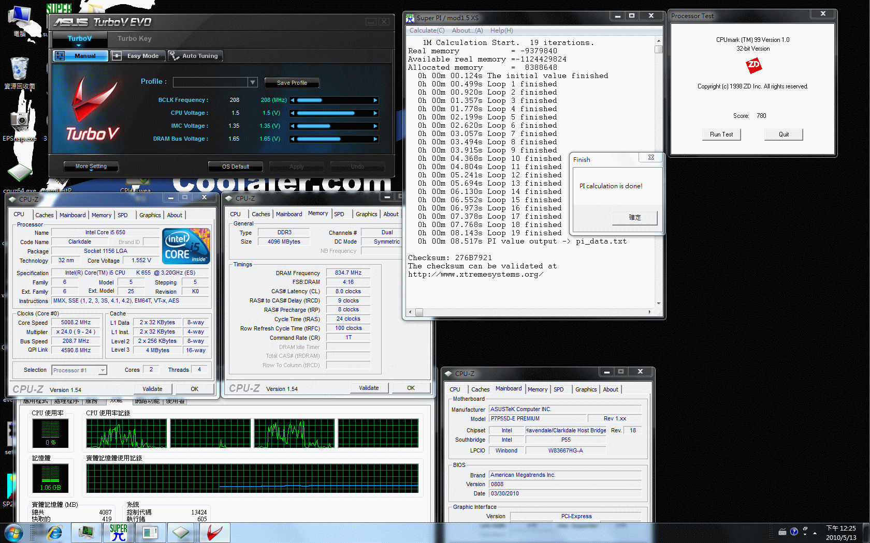
Task: Open About tab in mainboard CPU-Z window
Action: [611, 389]
